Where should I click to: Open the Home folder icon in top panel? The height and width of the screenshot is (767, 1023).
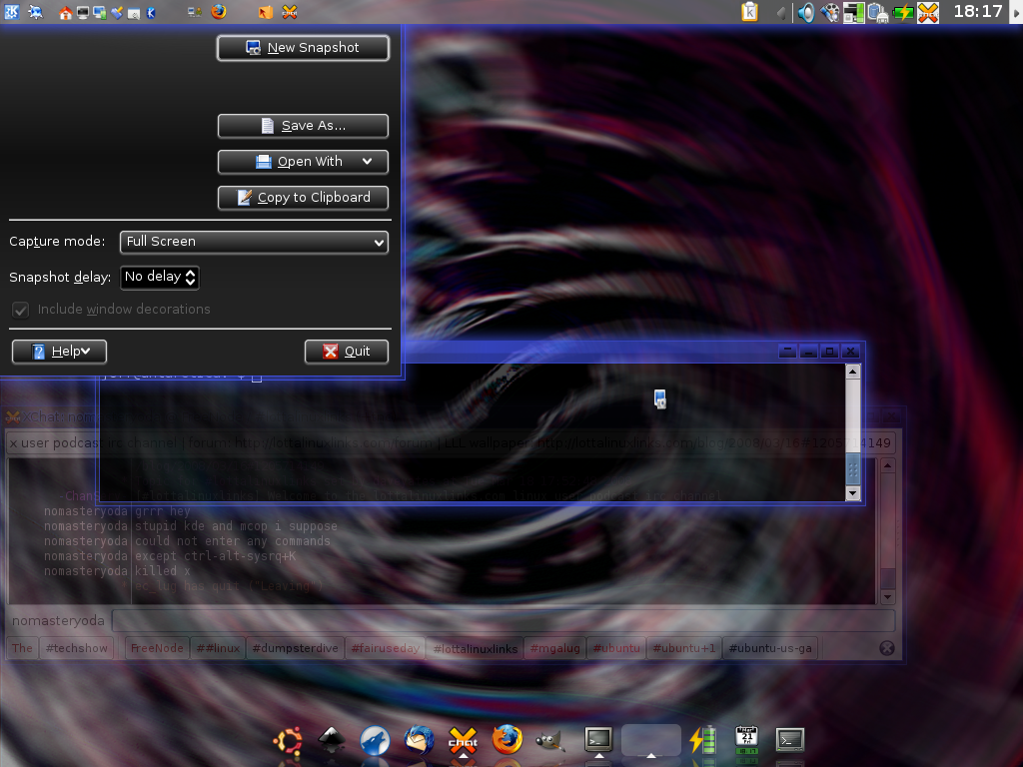65,12
